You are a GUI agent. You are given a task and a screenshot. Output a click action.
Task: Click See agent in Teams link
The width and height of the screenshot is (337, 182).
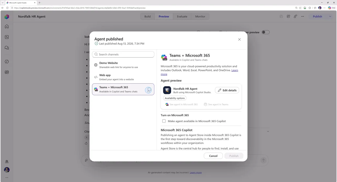216,104
